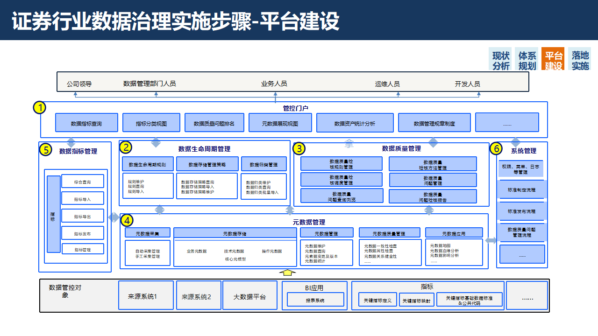This screenshot has height=336, width=598.
Task: Click the 元数据变更及版本 list entry
Action: tap(321, 256)
